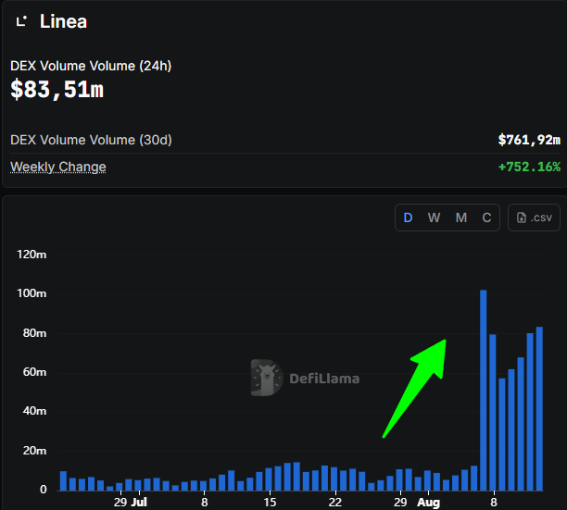Click the DEX Volume Volume (30d) label
Viewport: 567px width, 510px height.
91,140
